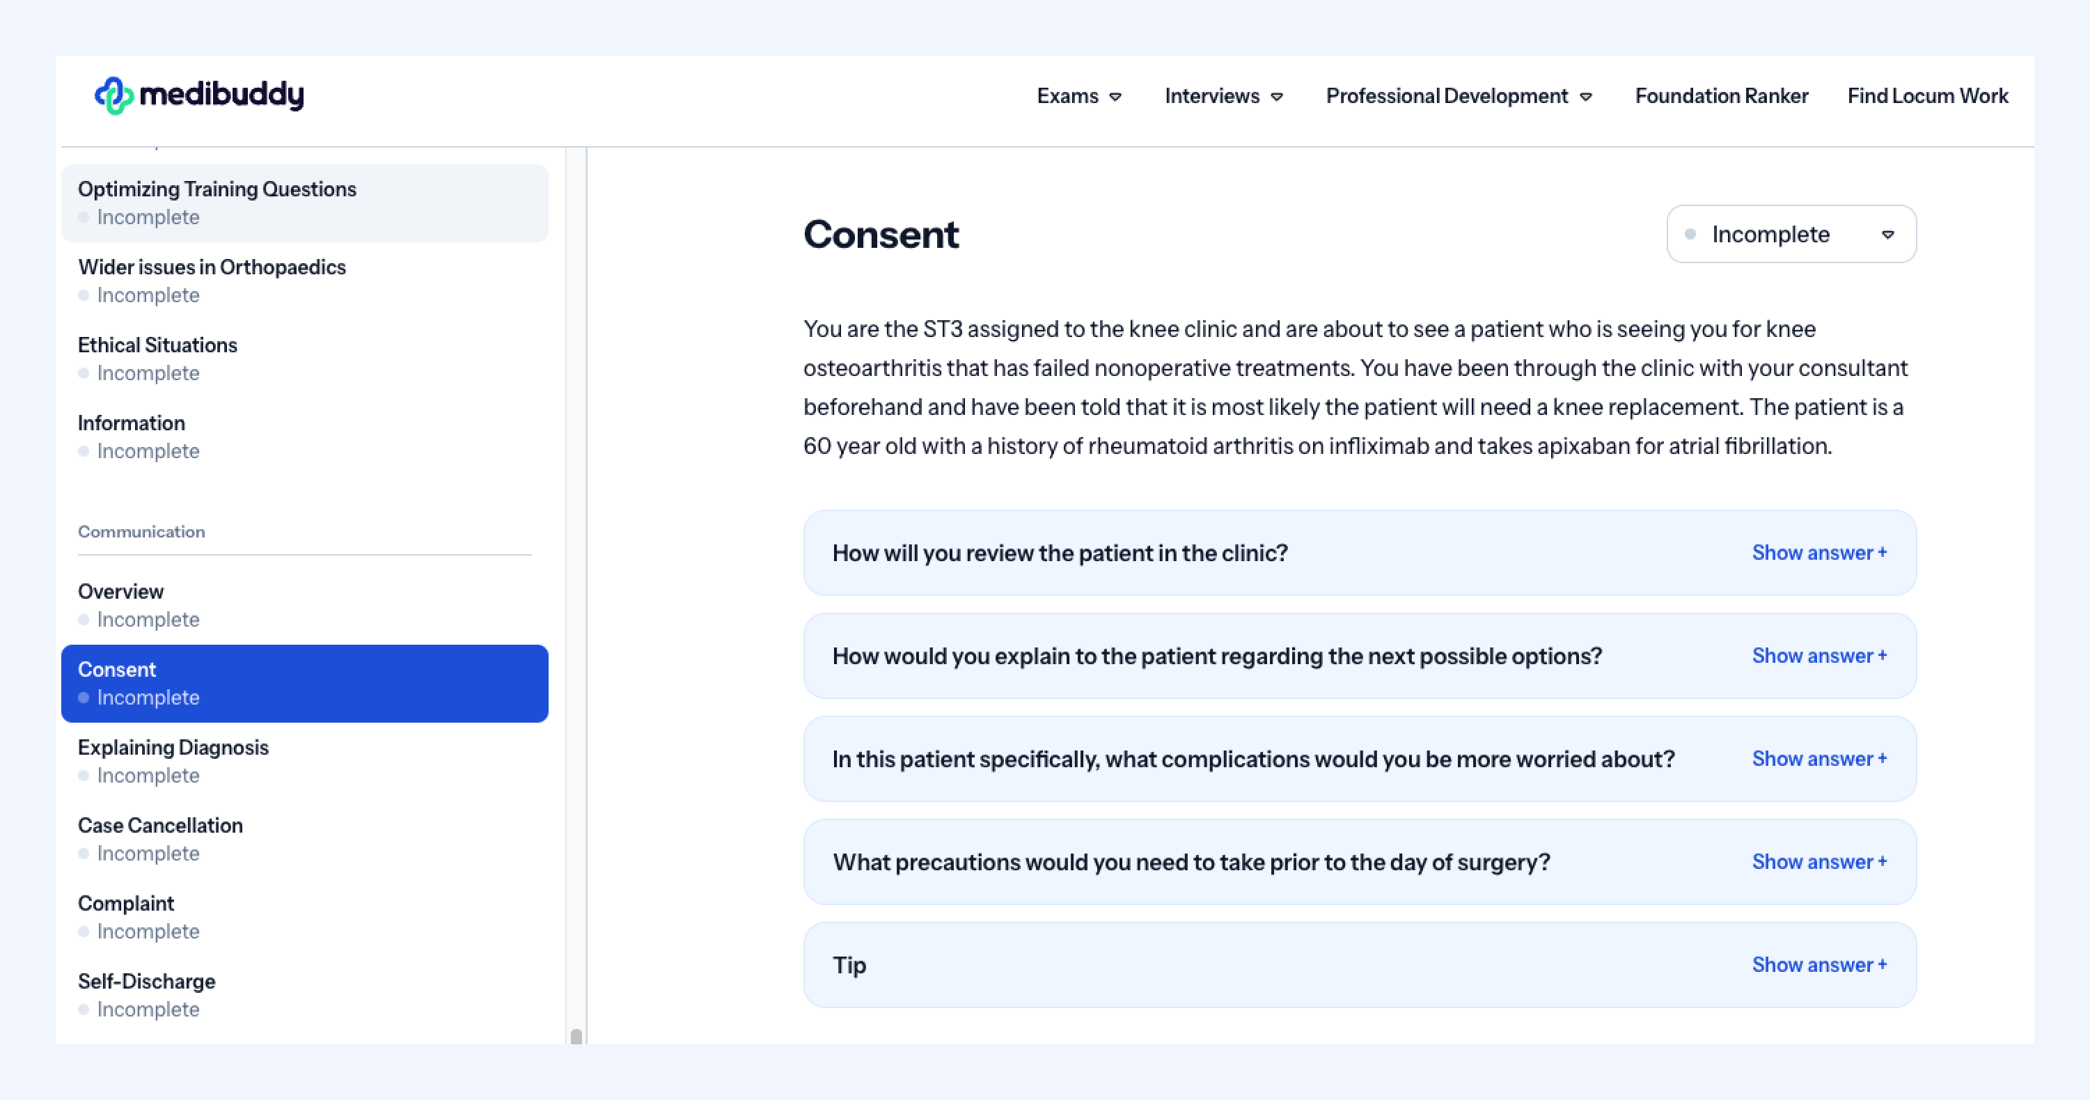The height and width of the screenshot is (1100, 2090).
Task: Show answer for reviewing the patient in clinic
Action: tap(1819, 553)
